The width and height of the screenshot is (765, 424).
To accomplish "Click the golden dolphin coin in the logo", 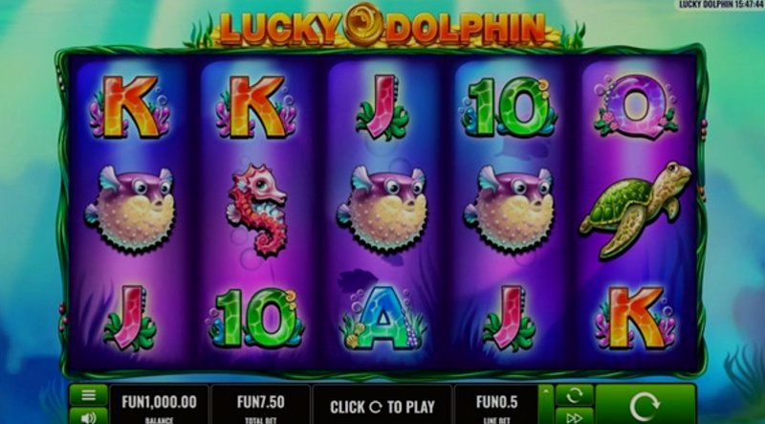I will click(363, 25).
